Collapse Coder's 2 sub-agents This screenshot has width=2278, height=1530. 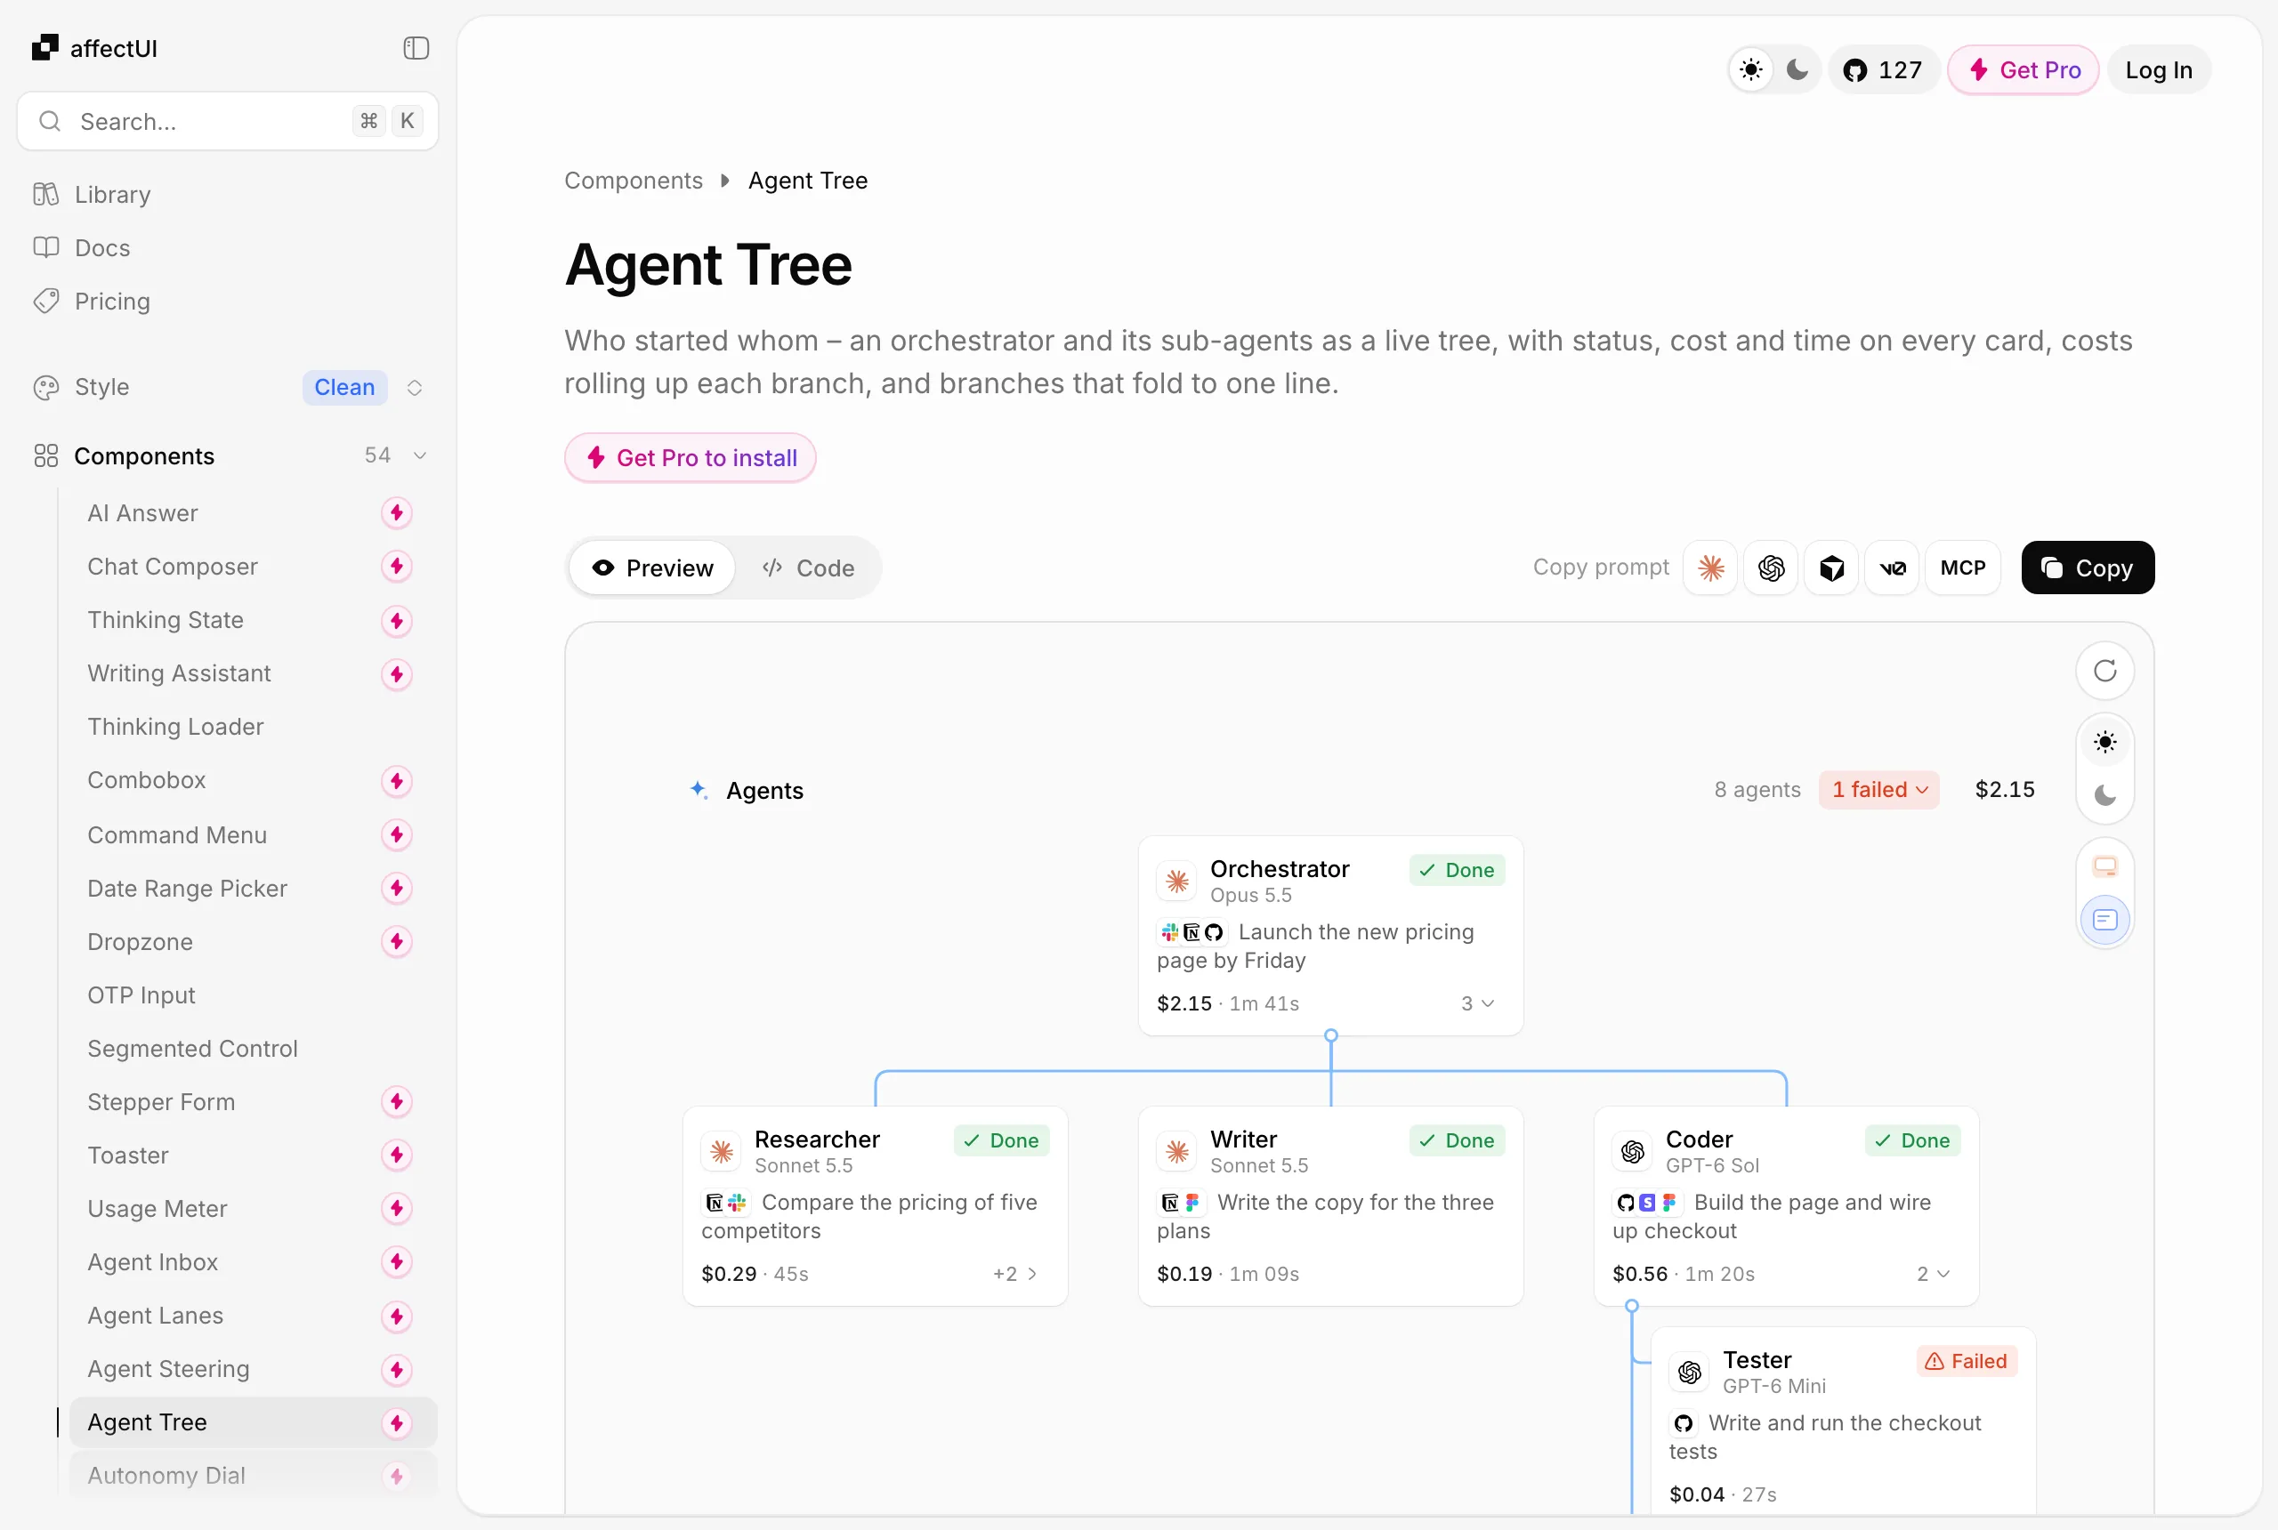click(1934, 1274)
